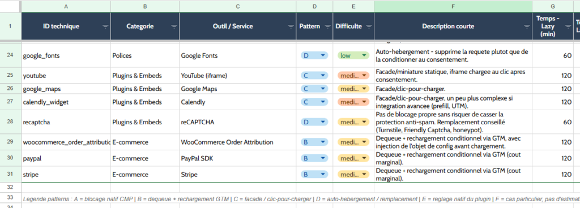Click the WooCommerce Order Attribution cell
Viewport: 580px width, 208px height.
237,142
